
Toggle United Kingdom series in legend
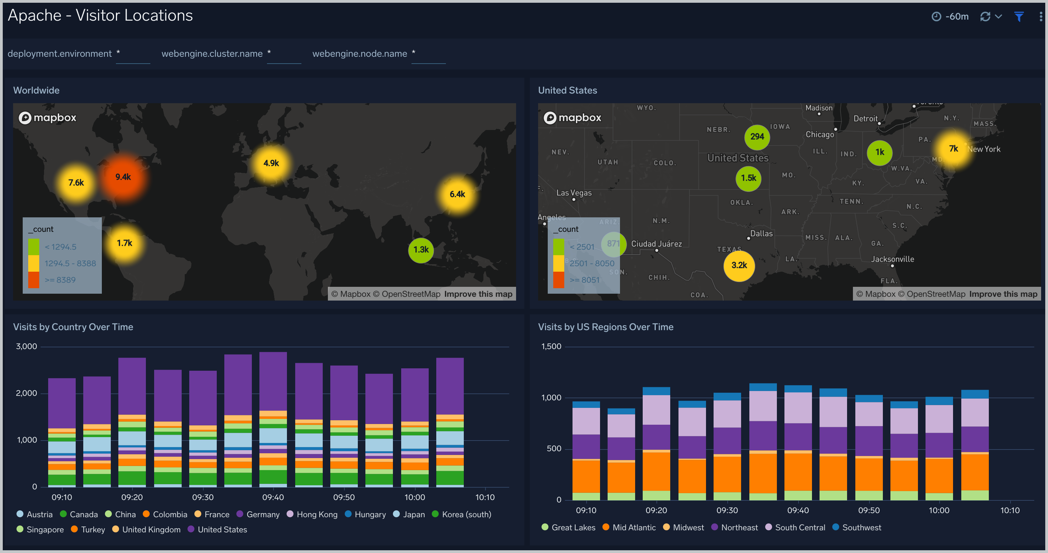(x=147, y=529)
